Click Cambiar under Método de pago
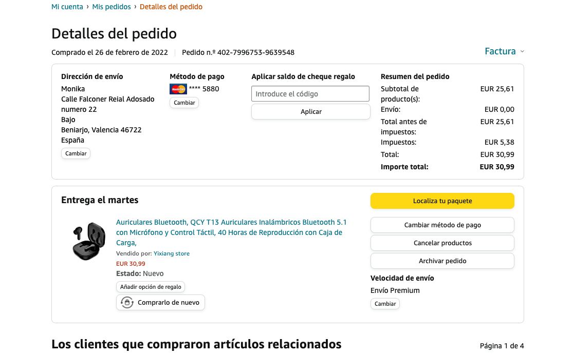This screenshot has width=574, height=355. coord(184,103)
